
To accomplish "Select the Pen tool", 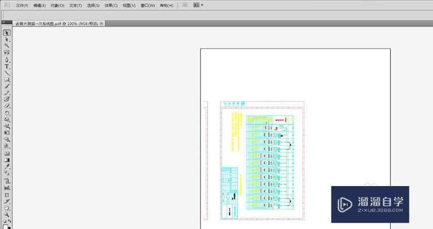I will pyautogui.click(x=7, y=60).
